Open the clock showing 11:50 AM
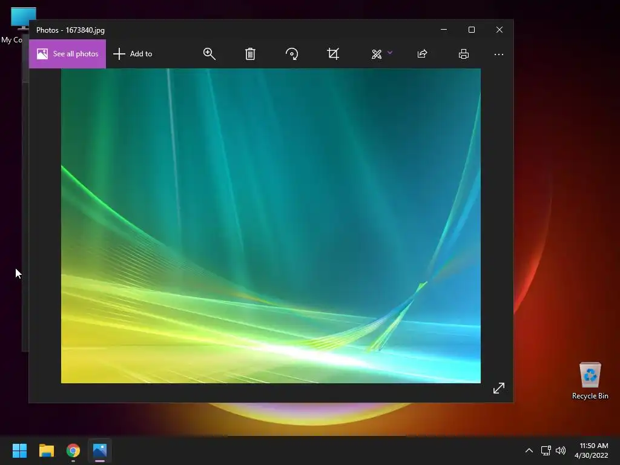620x465 pixels. pos(592,450)
